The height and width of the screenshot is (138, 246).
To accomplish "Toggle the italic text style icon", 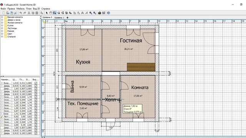I will click(x=86, y=13).
